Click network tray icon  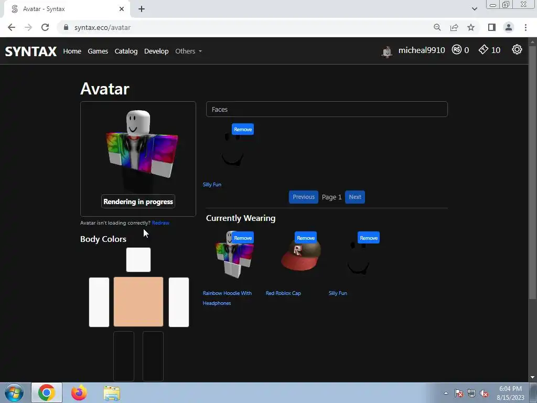pos(471,394)
